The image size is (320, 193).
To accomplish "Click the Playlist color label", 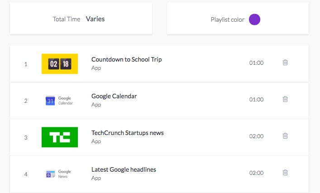I will click(228, 19).
